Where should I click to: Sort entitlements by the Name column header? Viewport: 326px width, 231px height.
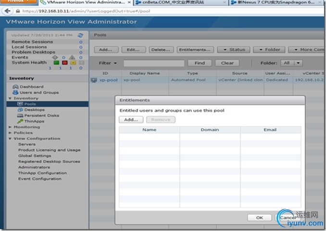tap(149, 130)
